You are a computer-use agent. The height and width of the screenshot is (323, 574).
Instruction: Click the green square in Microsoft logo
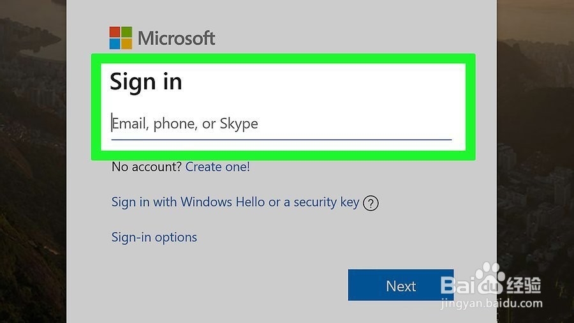[x=127, y=32]
